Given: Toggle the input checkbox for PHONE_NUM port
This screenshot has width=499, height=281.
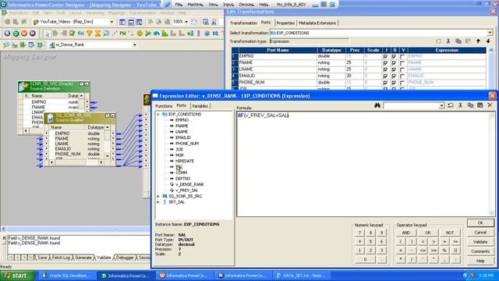Looking at the screenshot, I should (x=385, y=83).
